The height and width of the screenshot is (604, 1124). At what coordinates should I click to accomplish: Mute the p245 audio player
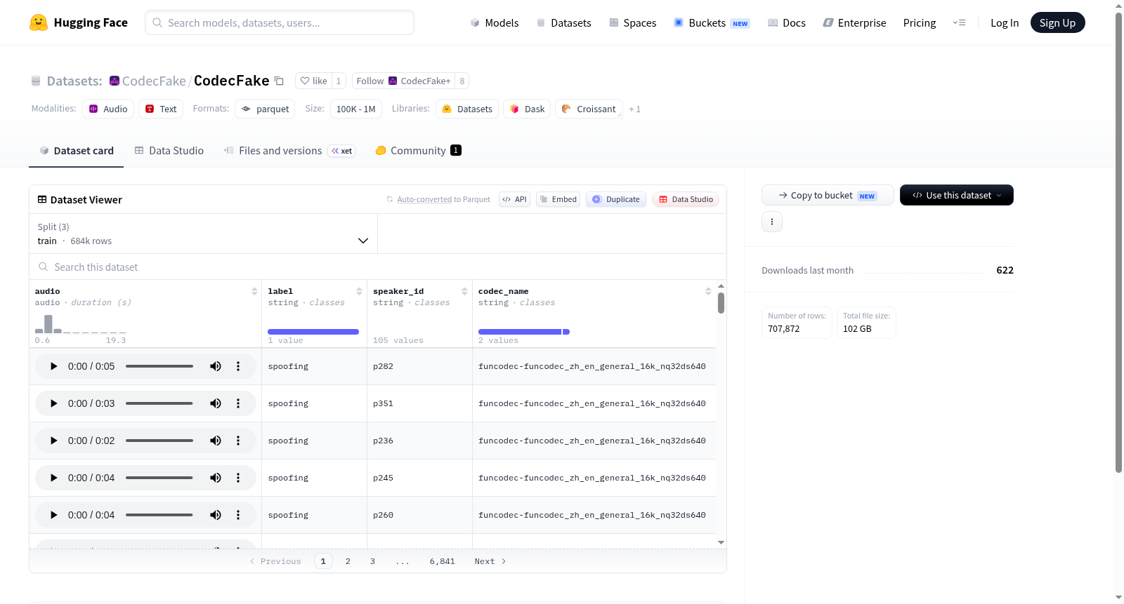216,478
